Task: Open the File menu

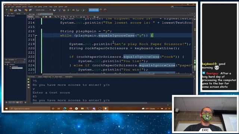Action: pos(5,7)
